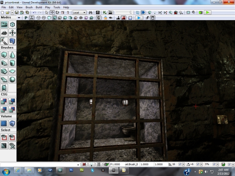235x176 pixels.
Task: Add a Cone builder brush
Action: click(12, 55)
